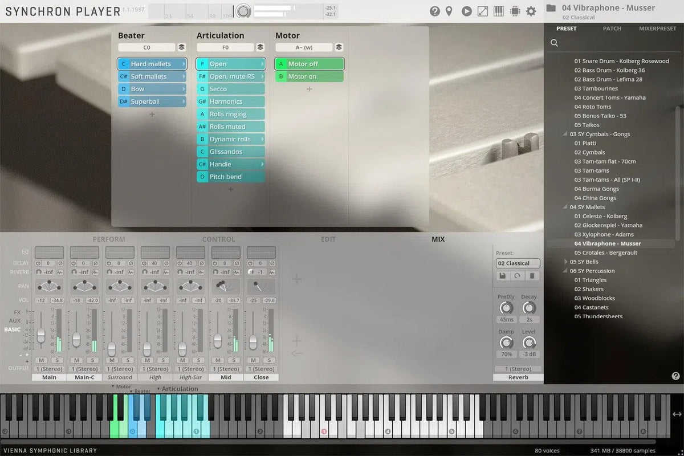Toggle delay power button on Mid channel
The width and height of the screenshot is (684, 456).
tap(214, 263)
